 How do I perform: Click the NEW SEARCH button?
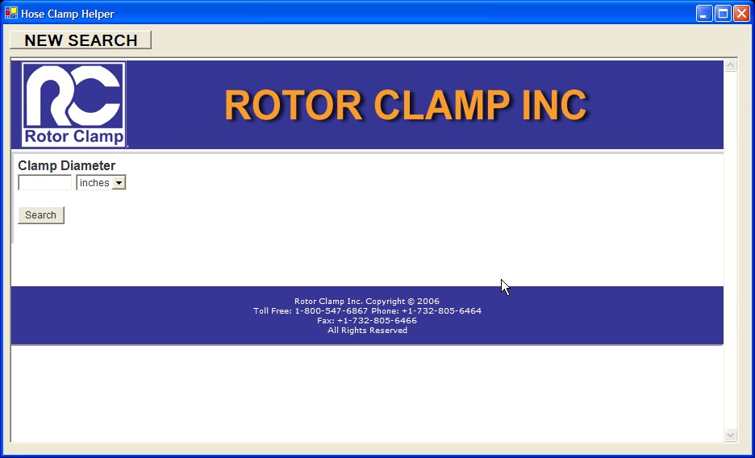click(x=81, y=40)
